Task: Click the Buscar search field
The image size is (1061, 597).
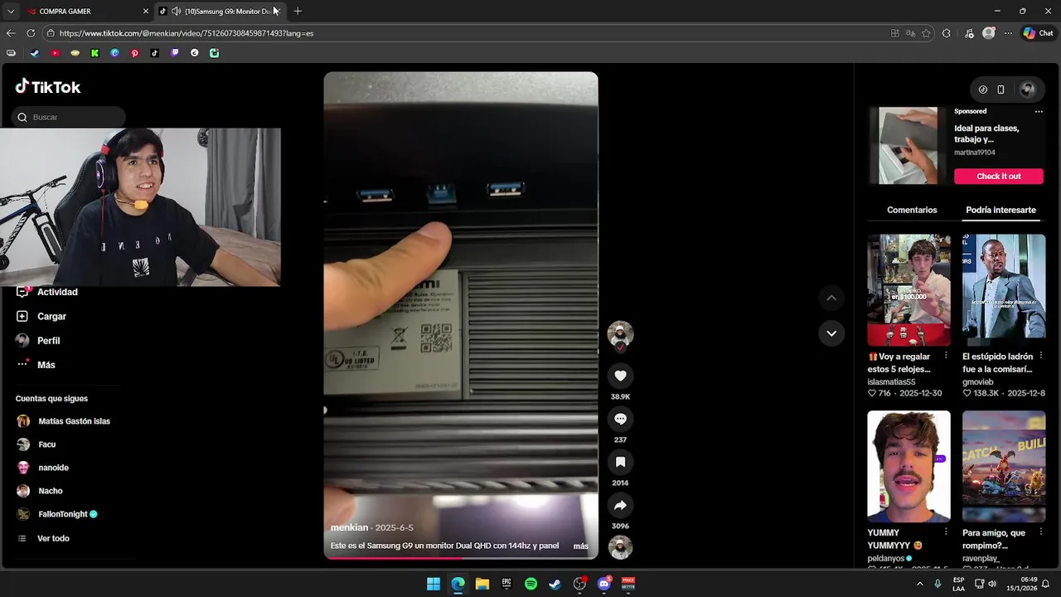Action: [69, 117]
